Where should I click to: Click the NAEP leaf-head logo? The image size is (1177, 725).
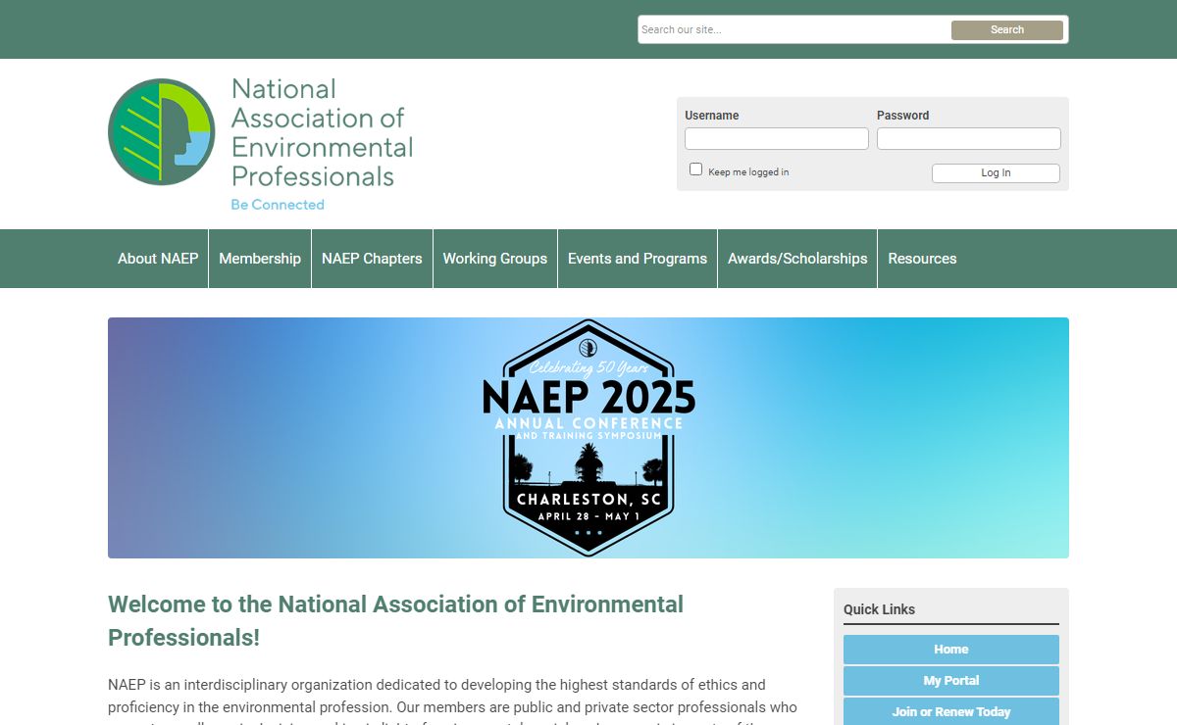(x=162, y=131)
